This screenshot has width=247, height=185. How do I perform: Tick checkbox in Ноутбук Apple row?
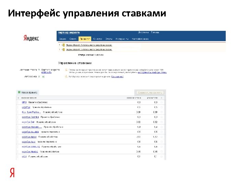coord(162,137)
